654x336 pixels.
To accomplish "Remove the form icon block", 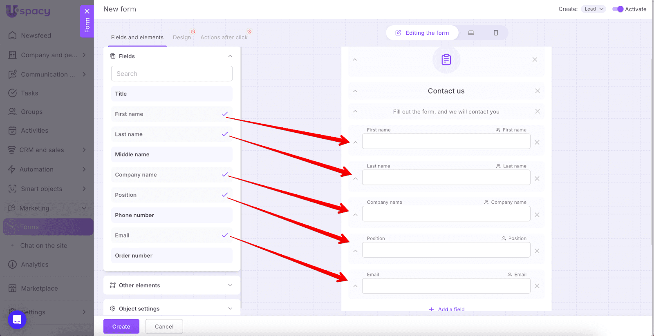I will (x=535, y=60).
